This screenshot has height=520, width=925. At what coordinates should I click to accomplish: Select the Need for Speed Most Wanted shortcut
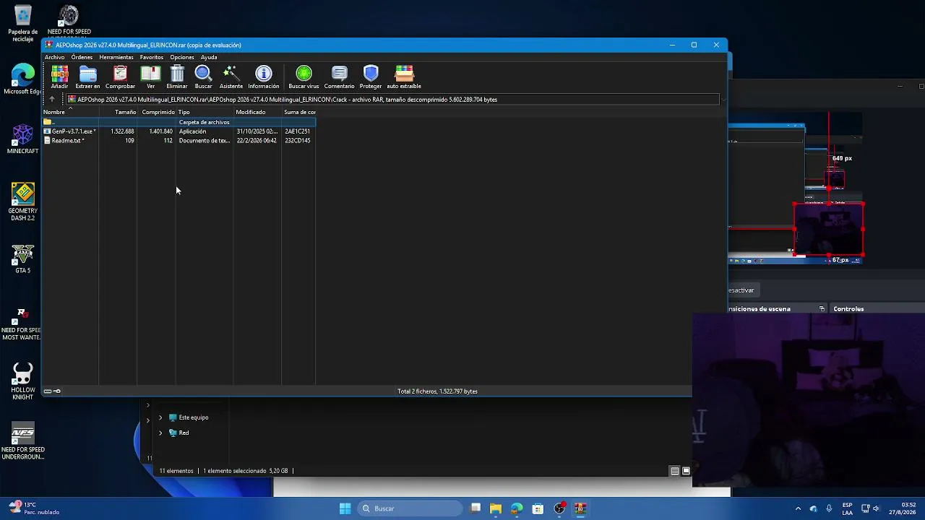22,324
